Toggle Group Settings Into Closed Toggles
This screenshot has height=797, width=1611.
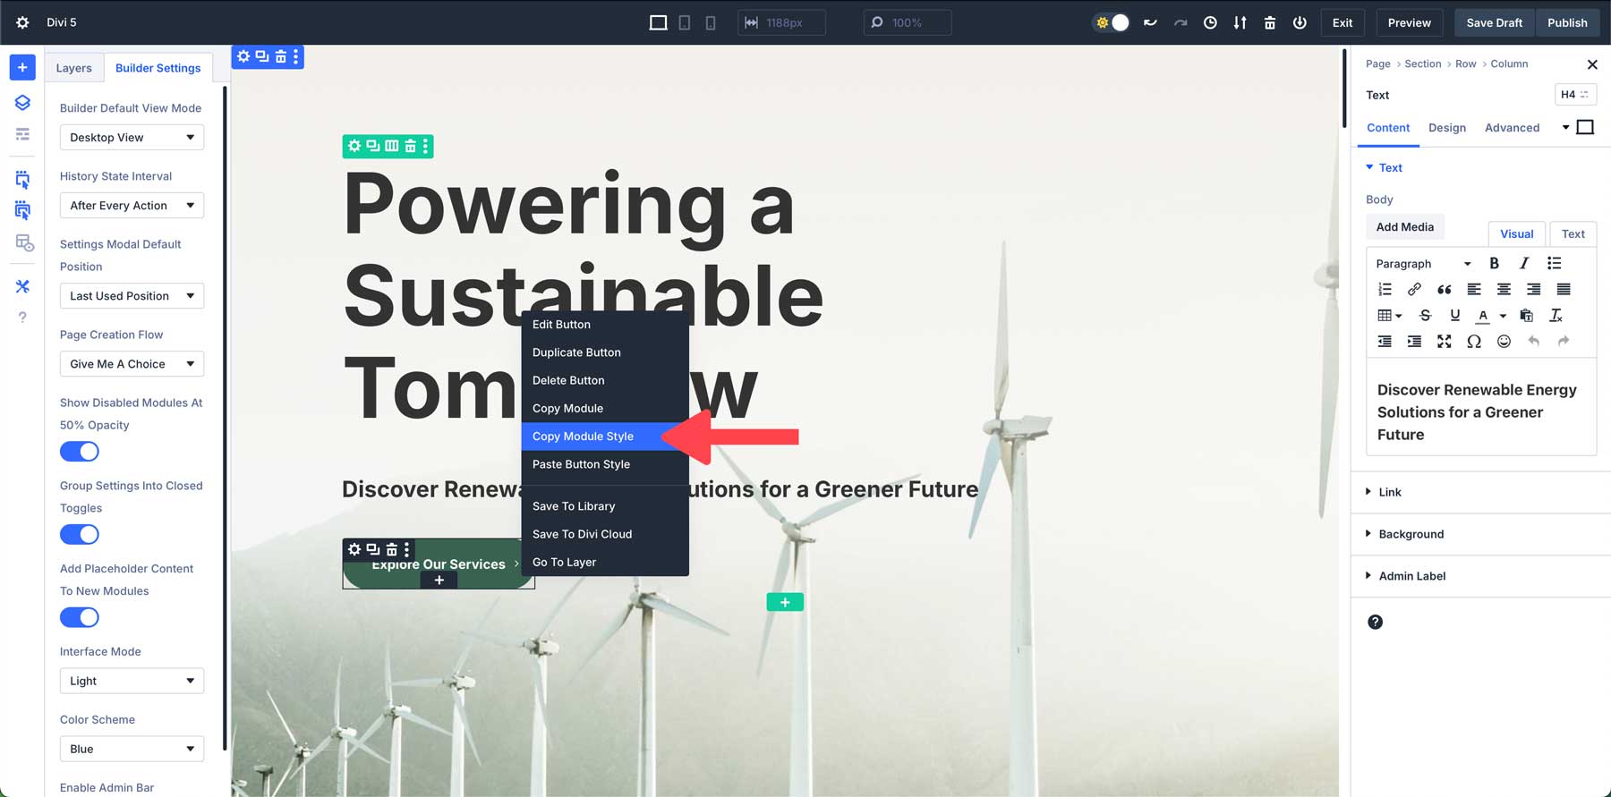pos(80,535)
